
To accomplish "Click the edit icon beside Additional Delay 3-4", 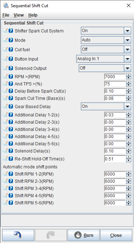I will [x=5, y=129].
